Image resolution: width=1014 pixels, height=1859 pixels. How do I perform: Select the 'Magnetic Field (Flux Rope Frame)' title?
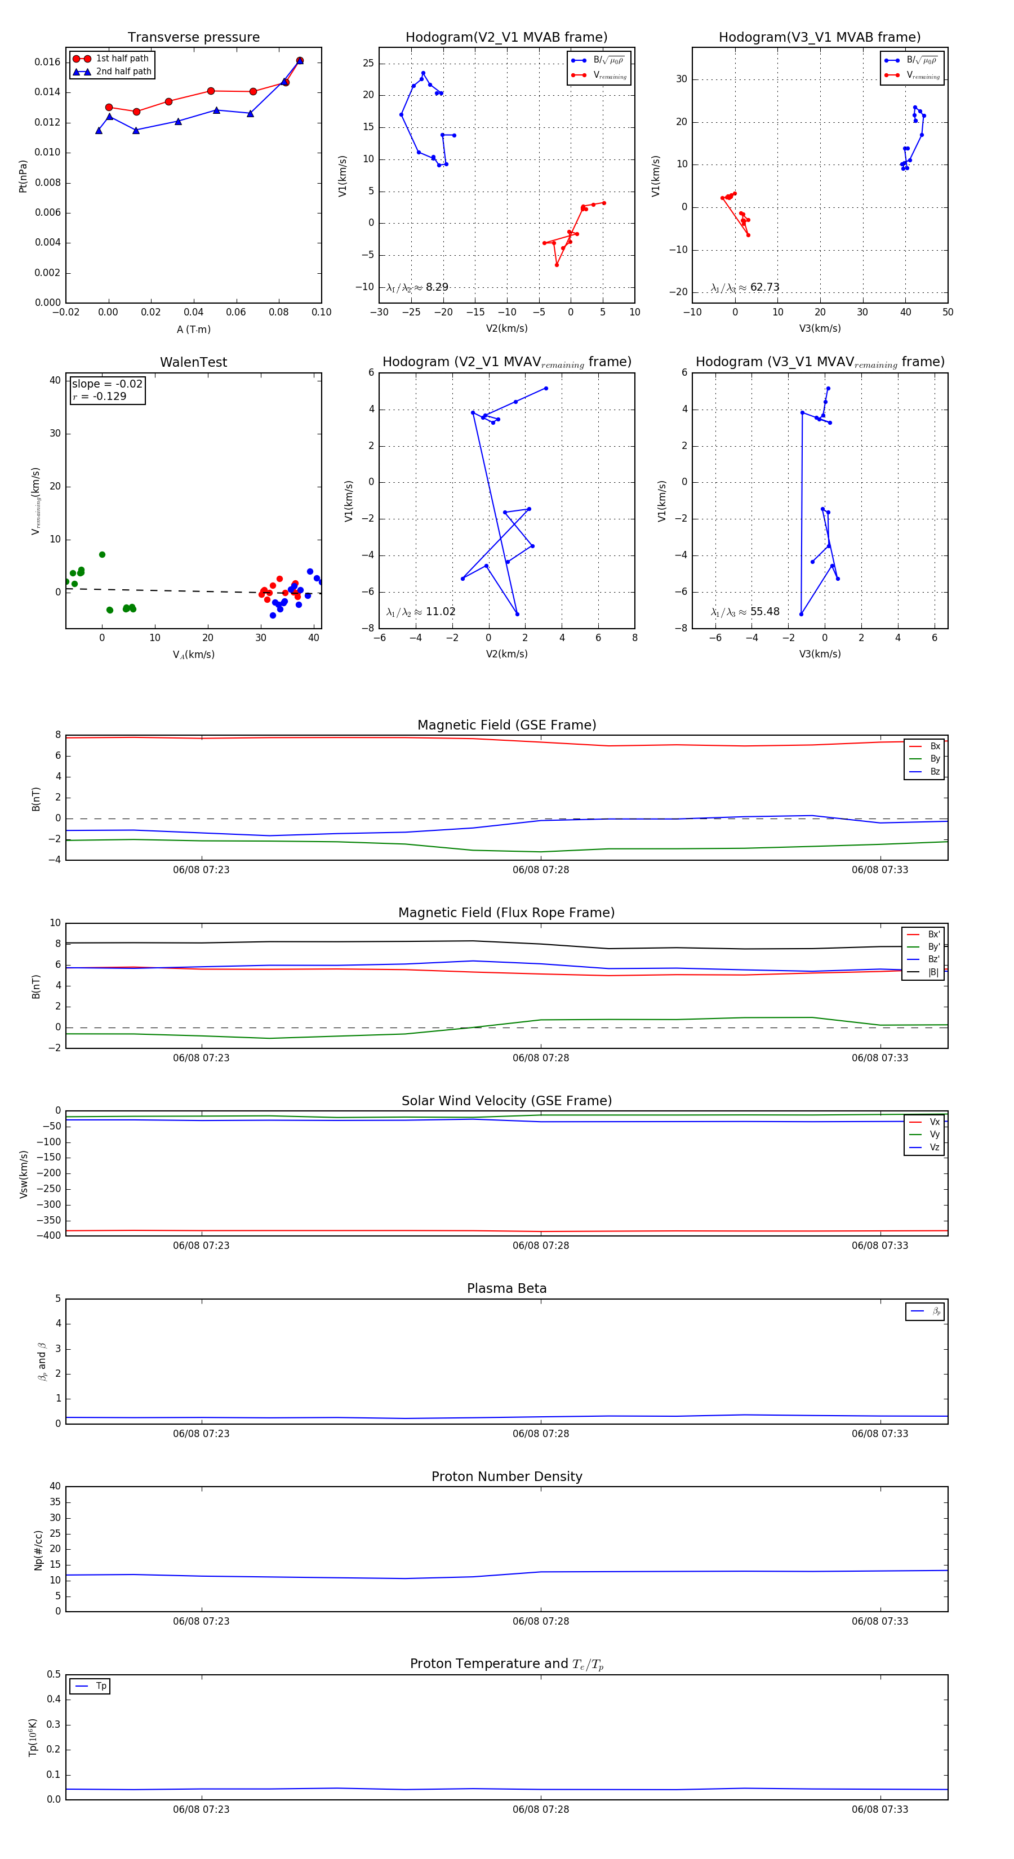506,913
